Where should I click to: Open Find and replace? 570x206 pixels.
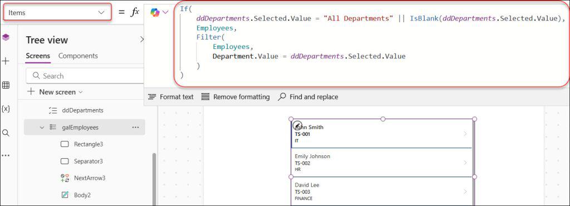coord(308,97)
